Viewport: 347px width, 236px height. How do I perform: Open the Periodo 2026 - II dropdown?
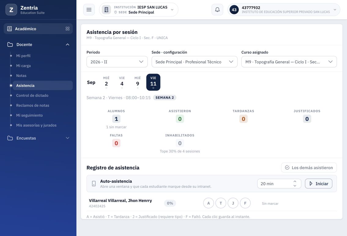tap(117, 62)
